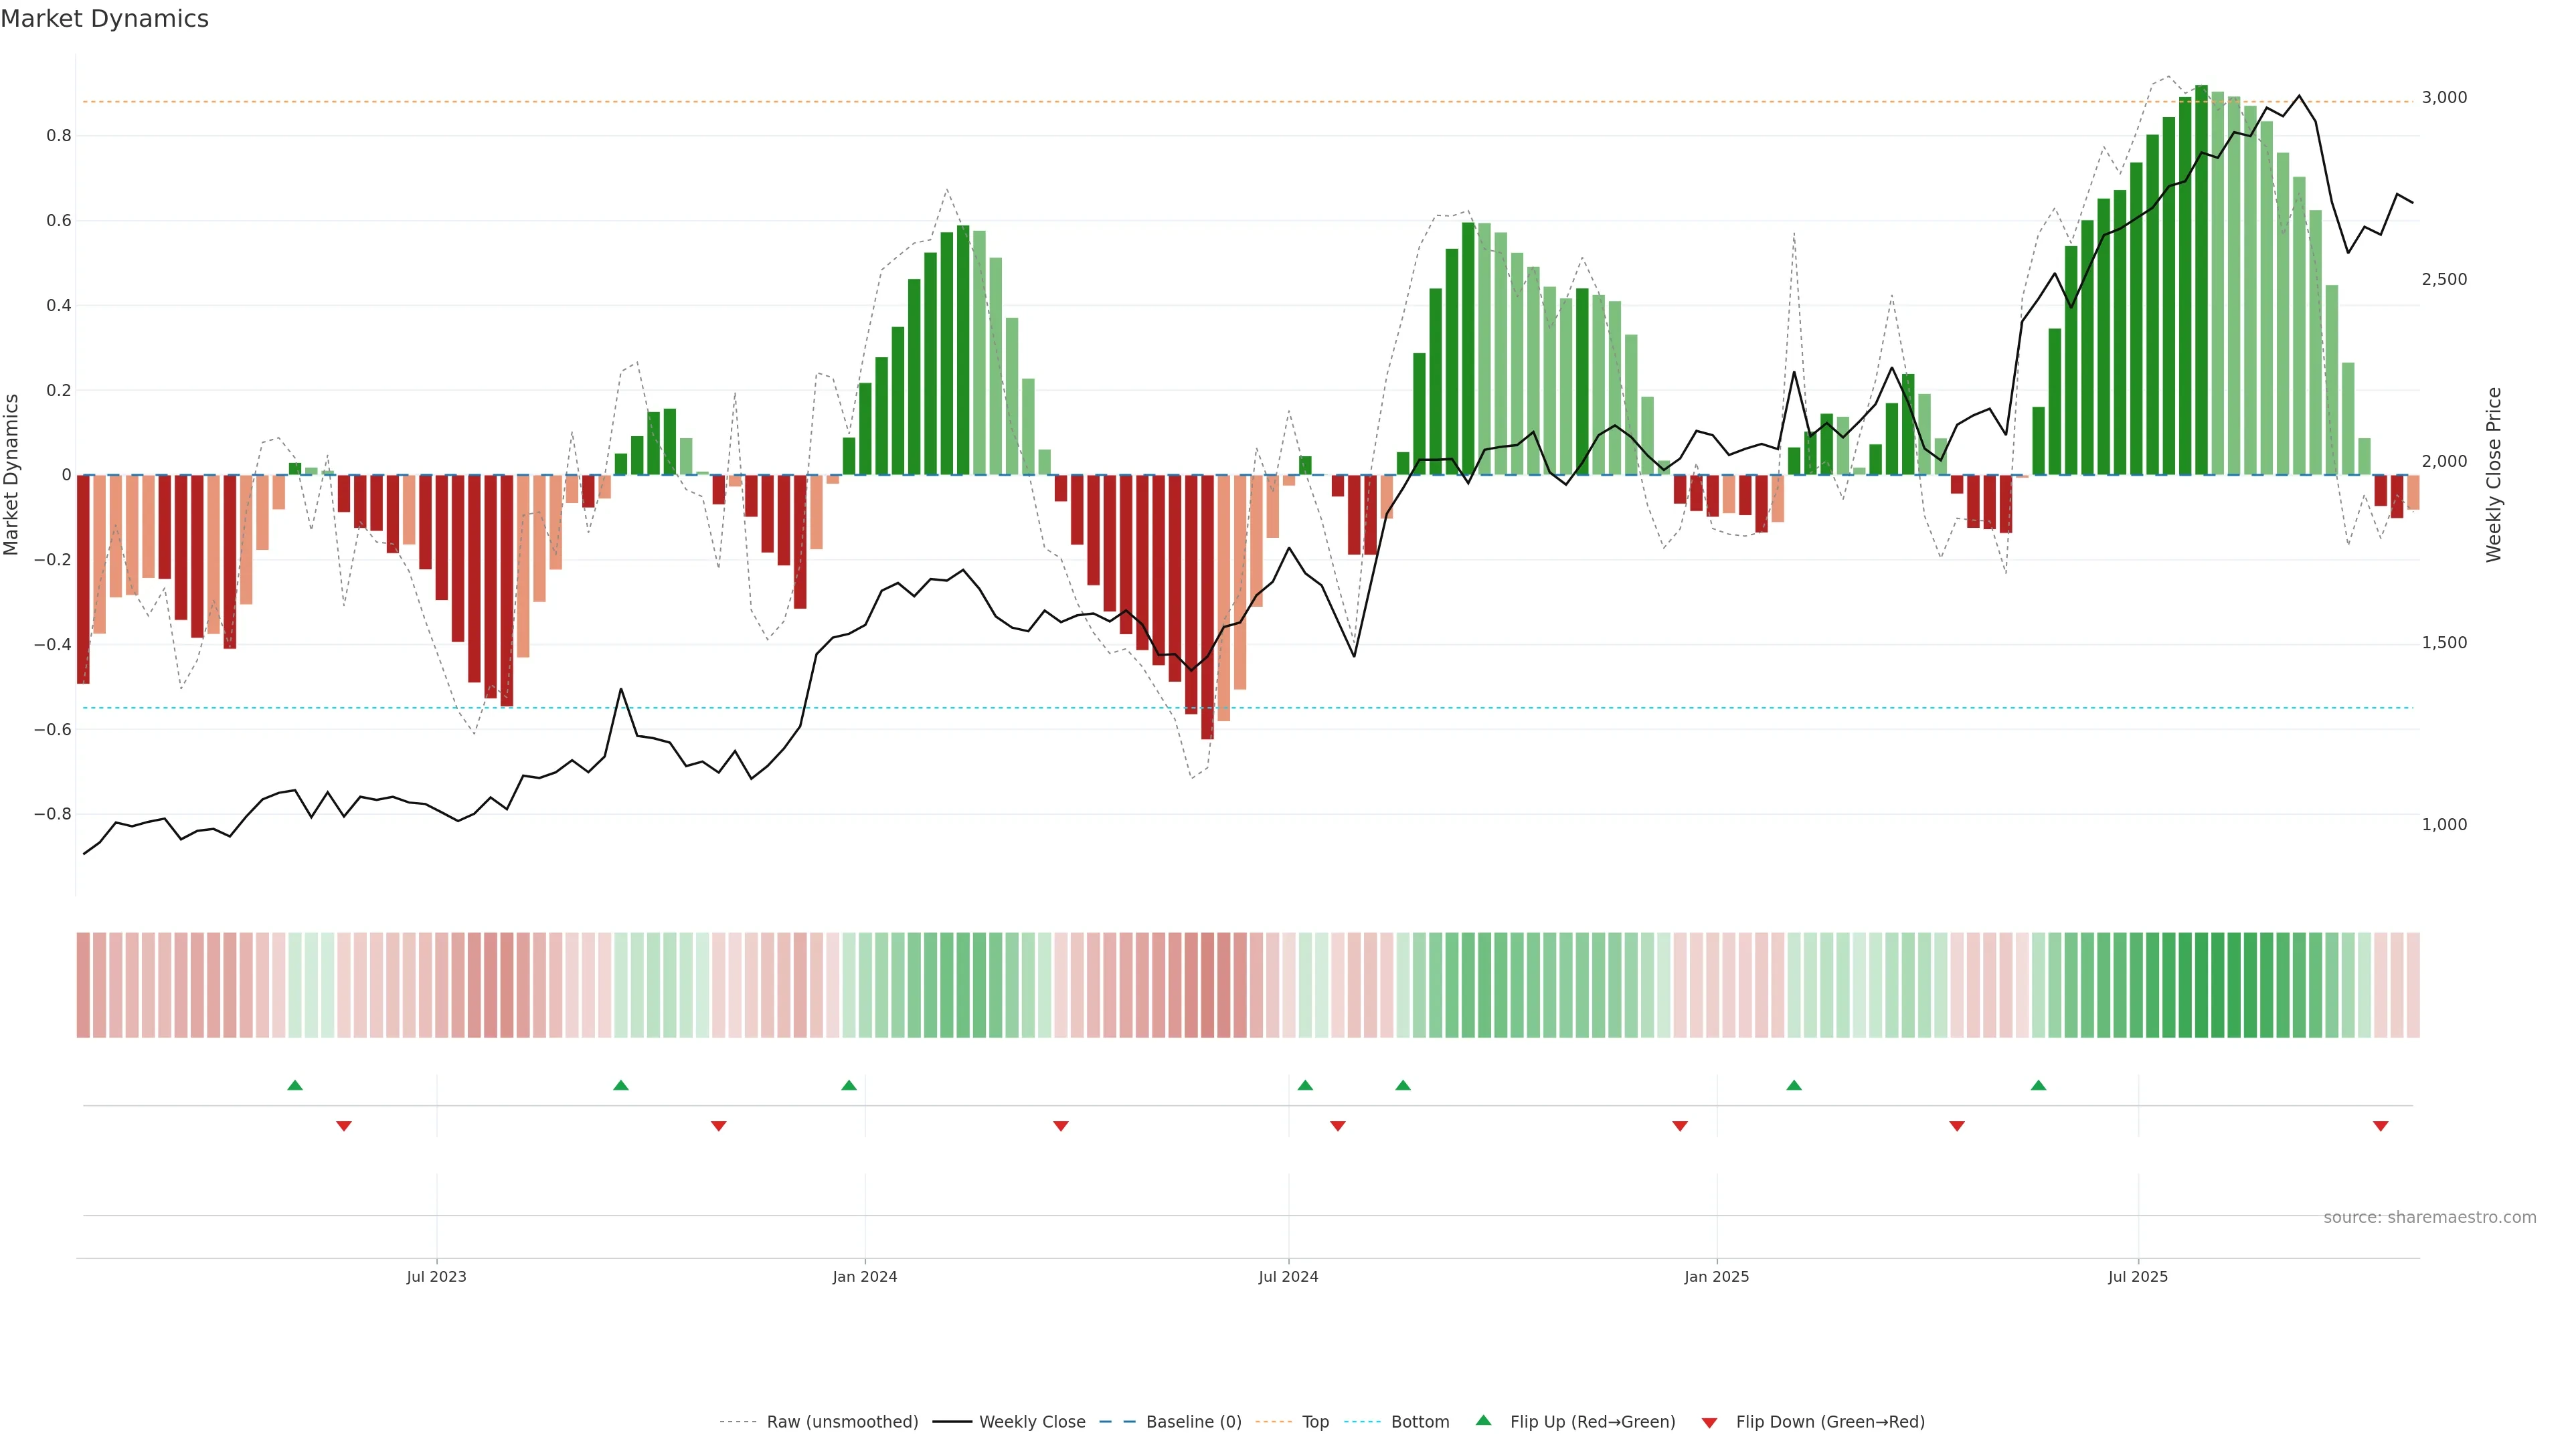Click the Jul 2023 x-axis label

pyautogui.click(x=436, y=1276)
